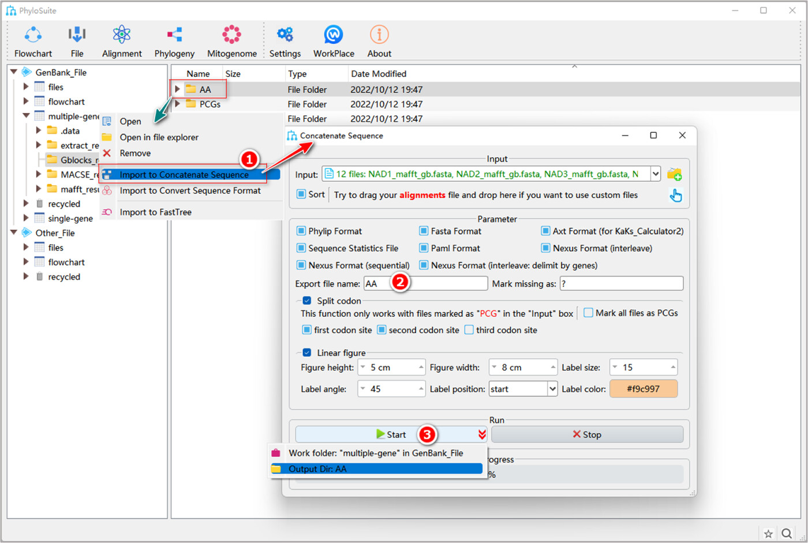Select Work folder multiple-gene option
The width and height of the screenshot is (808, 543).
376,453
